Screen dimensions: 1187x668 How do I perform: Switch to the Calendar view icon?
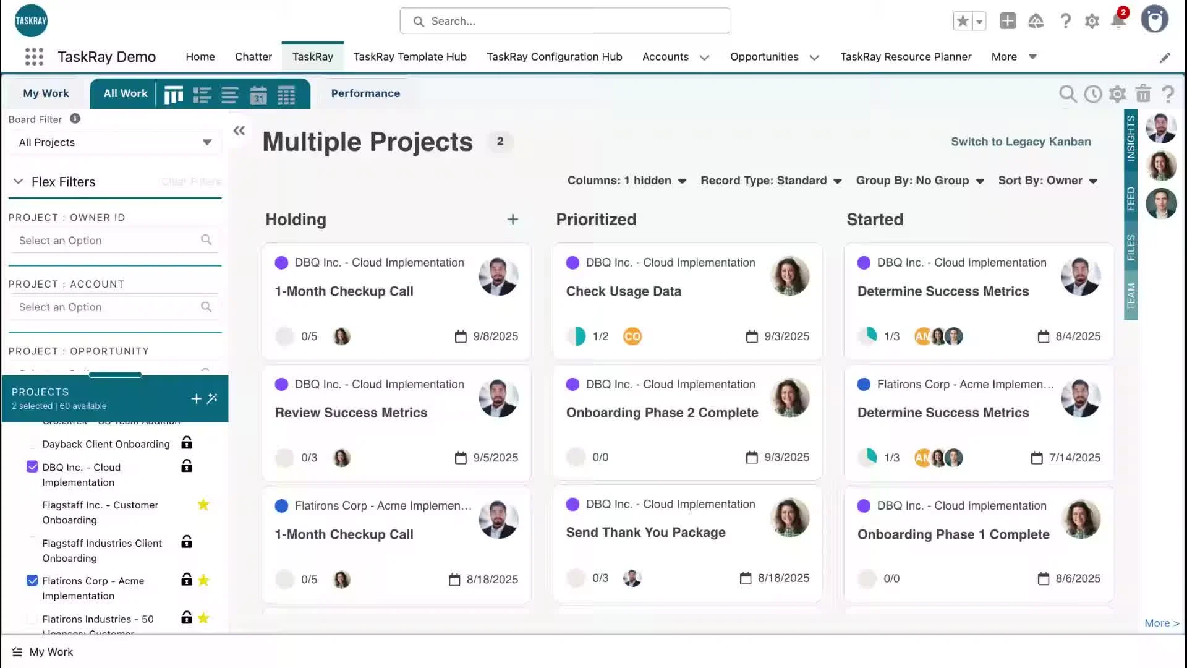pyautogui.click(x=258, y=95)
